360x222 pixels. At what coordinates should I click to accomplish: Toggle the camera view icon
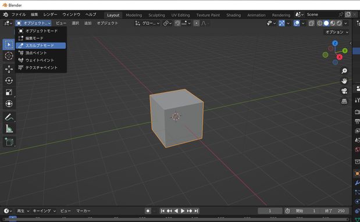pos(344,91)
